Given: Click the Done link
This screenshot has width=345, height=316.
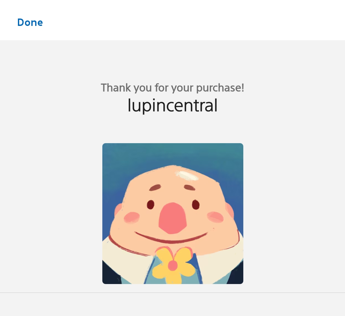Looking at the screenshot, I should click(30, 22).
